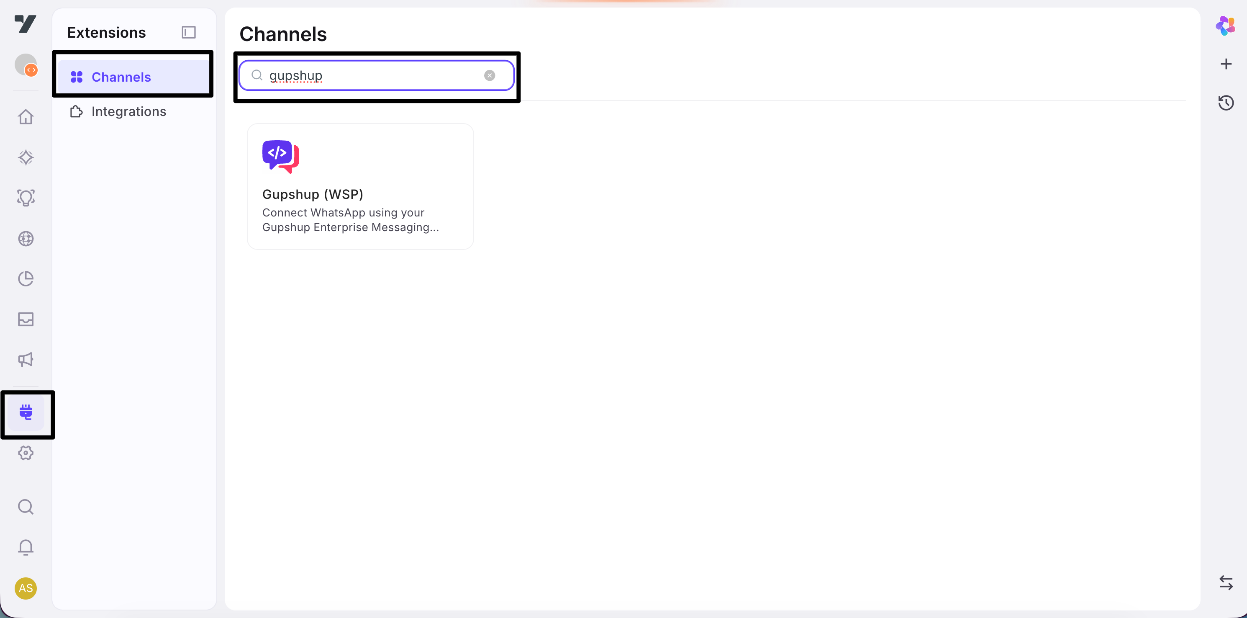Open the lightbulb Insights sidebar icon

click(26, 198)
